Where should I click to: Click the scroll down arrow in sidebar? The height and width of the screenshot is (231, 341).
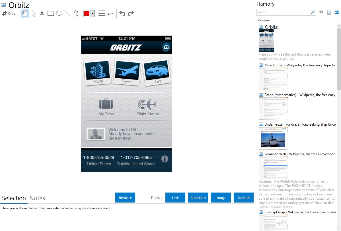click(339, 229)
